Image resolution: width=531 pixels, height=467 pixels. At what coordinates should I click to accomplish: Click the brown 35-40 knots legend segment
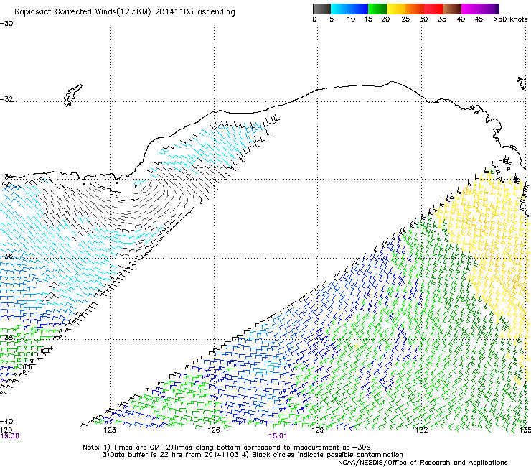click(x=452, y=9)
